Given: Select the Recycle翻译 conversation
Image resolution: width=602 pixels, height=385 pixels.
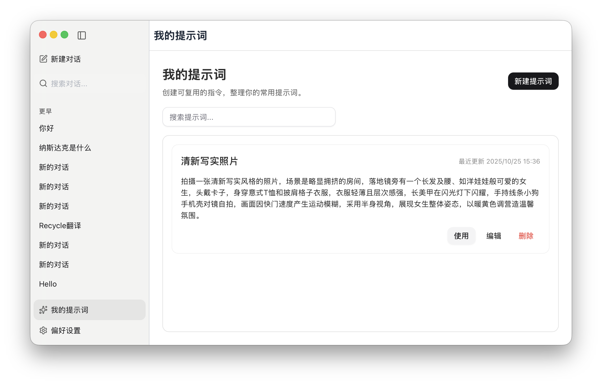Looking at the screenshot, I should (x=60, y=225).
